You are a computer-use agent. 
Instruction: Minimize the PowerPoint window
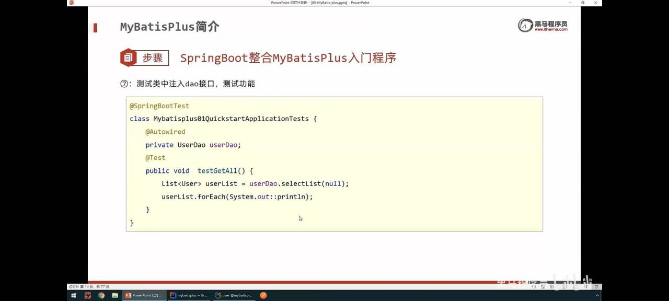(x=571, y=3)
